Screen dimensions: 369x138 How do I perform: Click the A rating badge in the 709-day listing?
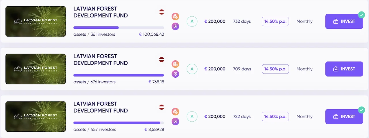pyautogui.click(x=192, y=69)
